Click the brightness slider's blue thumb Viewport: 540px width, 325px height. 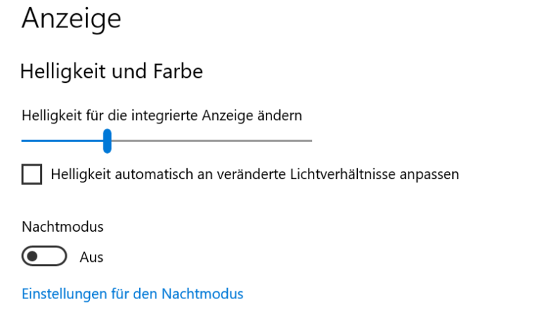pos(107,140)
